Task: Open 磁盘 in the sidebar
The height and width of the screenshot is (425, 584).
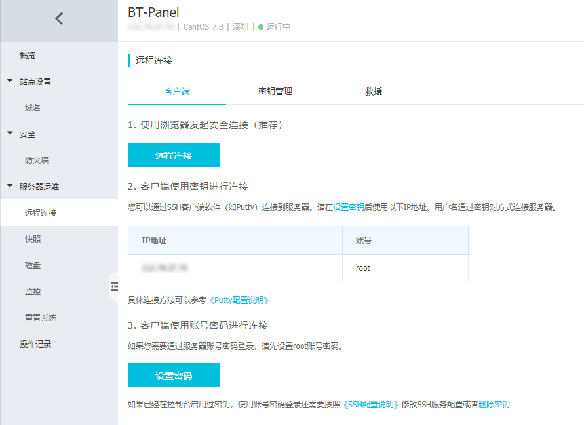Action: pyautogui.click(x=33, y=266)
